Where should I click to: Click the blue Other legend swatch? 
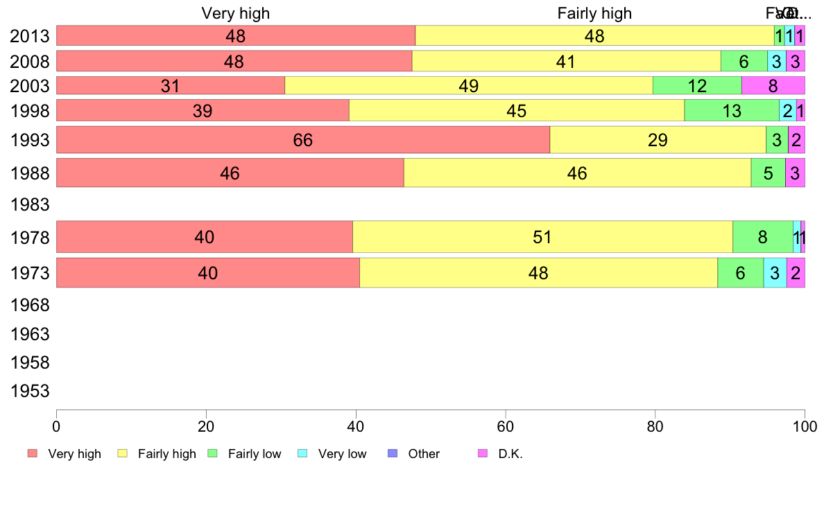pyautogui.click(x=393, y=453)
